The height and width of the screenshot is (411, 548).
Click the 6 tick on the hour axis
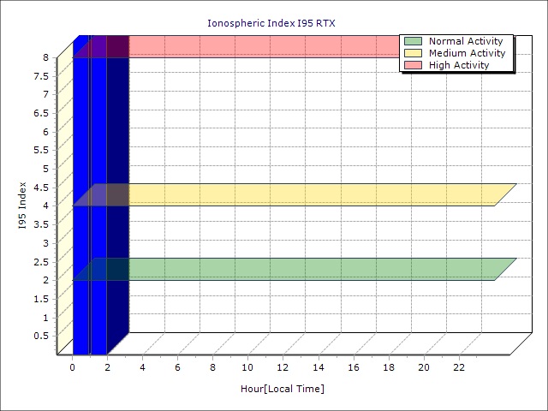tap(177, 367)
